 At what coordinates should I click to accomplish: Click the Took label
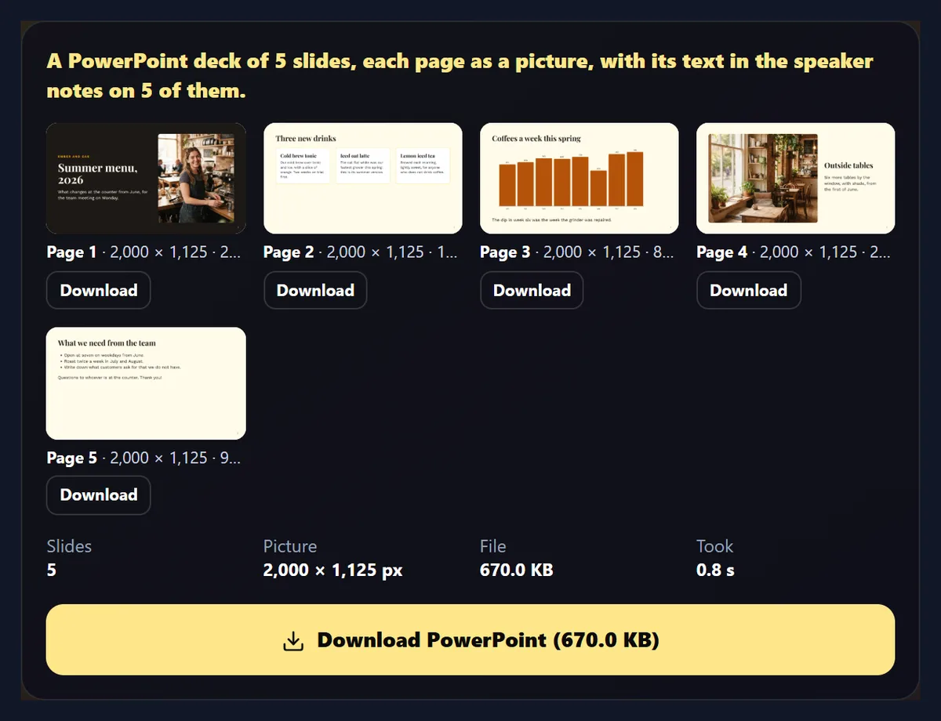coord(715,546)
